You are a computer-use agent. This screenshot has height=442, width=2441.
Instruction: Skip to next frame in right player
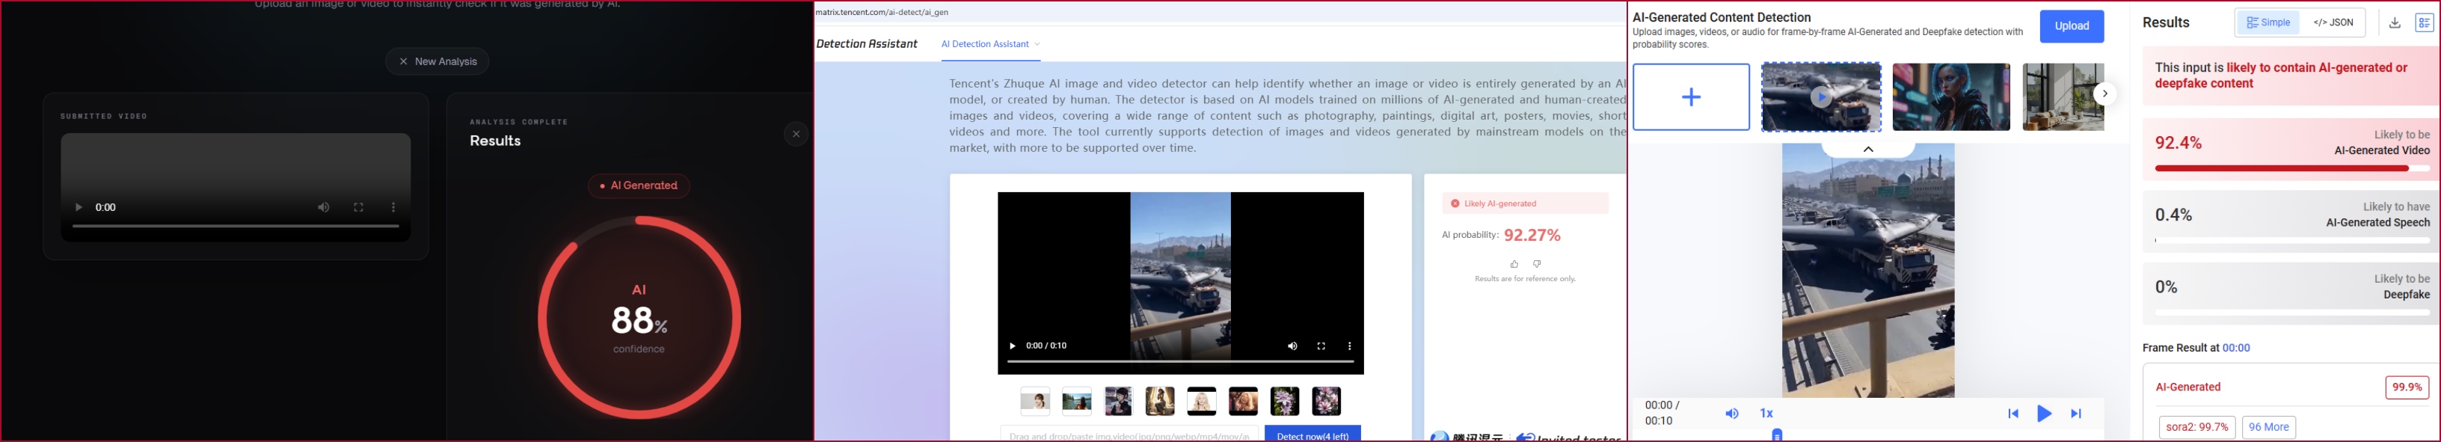click(x=2075, y=414)
